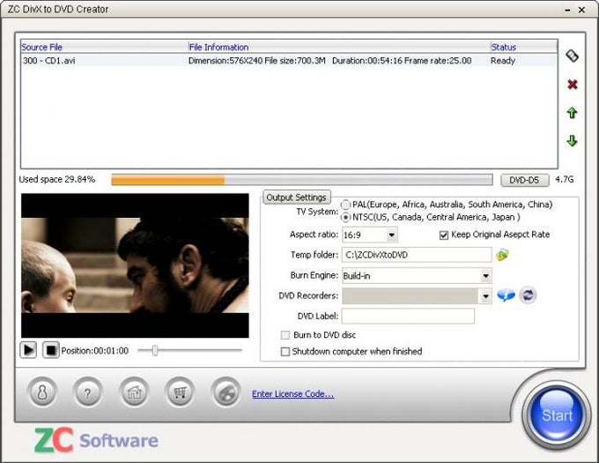
Task: Minimize the ZC DivX to DVD window
Action: (x=567, y=10)
